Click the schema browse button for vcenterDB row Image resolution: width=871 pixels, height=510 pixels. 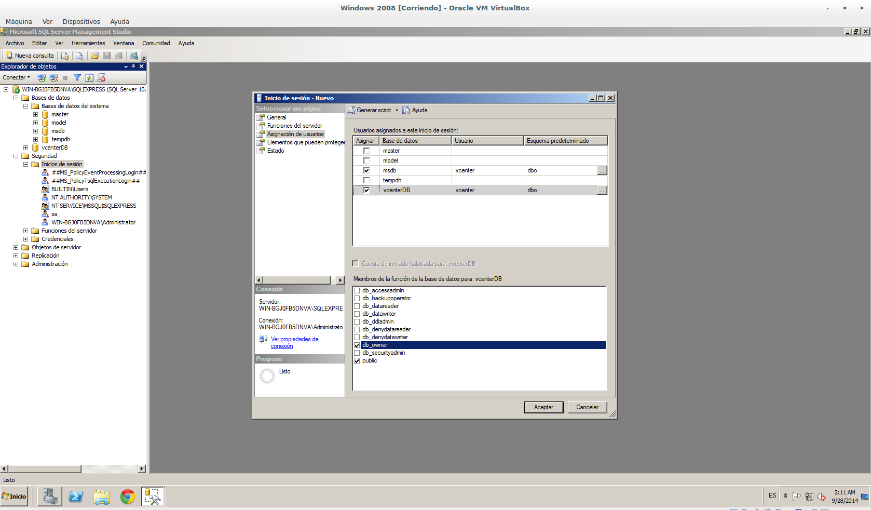pos(602,191)
